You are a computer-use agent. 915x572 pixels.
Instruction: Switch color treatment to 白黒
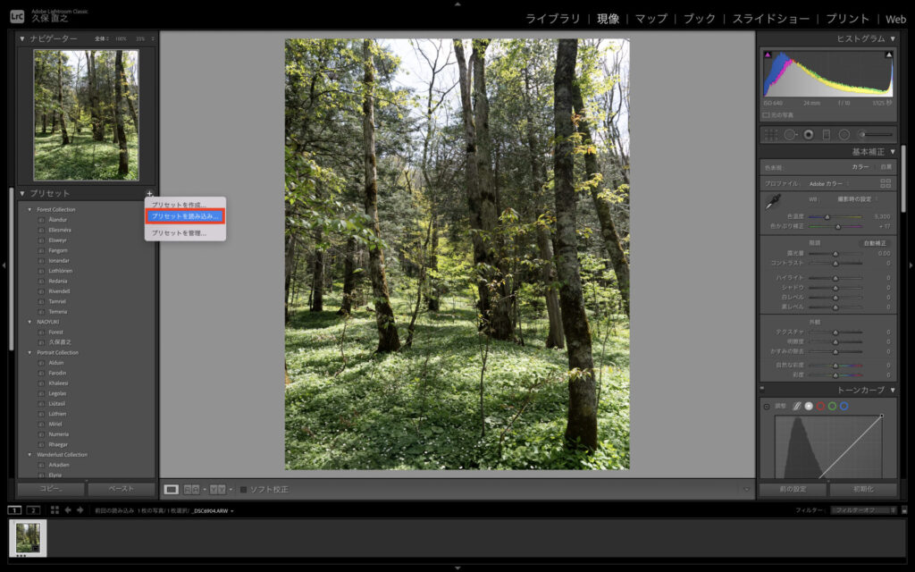(x=886, y=167)
